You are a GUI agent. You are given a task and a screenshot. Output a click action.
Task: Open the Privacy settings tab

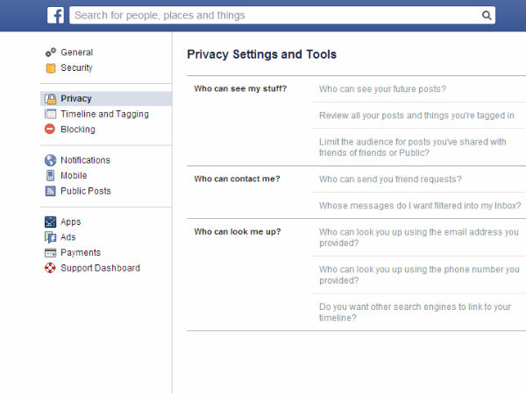75,99
